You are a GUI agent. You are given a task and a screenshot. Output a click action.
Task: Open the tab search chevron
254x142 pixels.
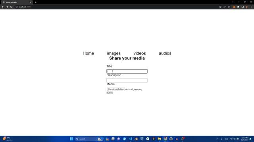point(233,2)
